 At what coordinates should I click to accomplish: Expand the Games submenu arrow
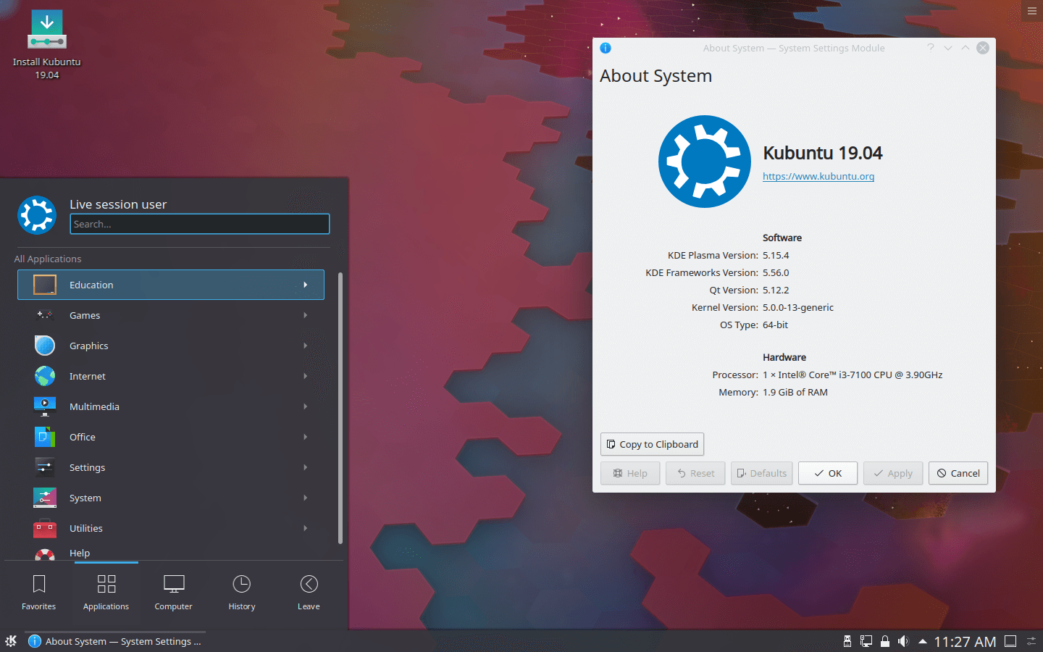click(306, 315)
